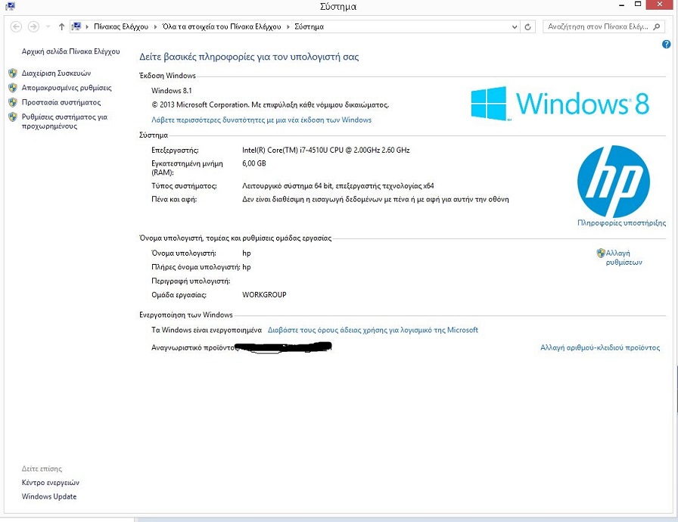This screenshot has width=678, height=522.
Task: Click the computer icon in address bar
Action: tap(76, 26)
